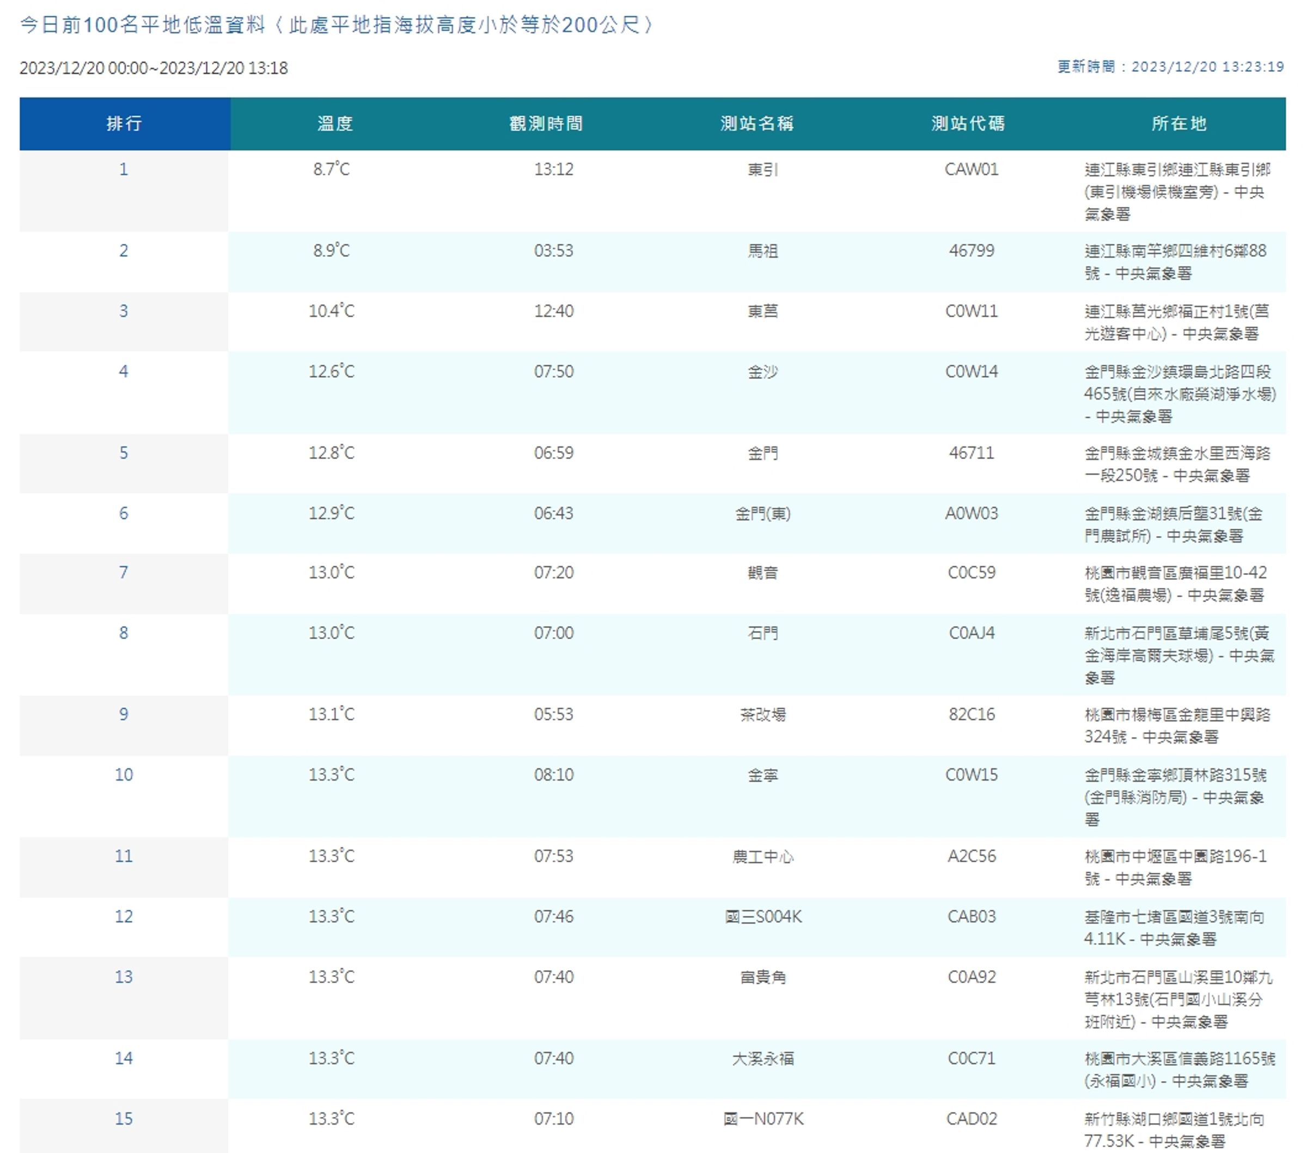This screenshot has height=1153, width=1307.
Task: Select station name 石門
Action: [x=763, y=633]
